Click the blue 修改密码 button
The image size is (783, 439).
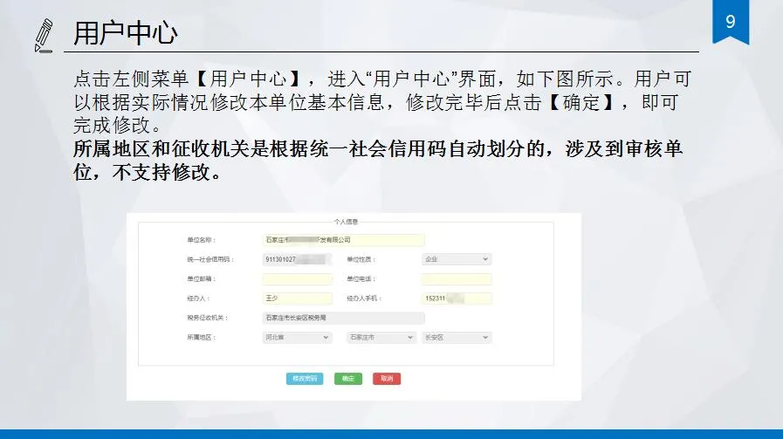305,379
